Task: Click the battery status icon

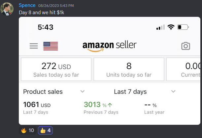Action: (183, 27)
